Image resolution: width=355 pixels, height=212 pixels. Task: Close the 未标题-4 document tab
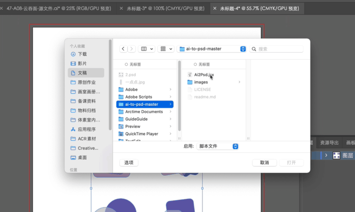pos(215,9)
